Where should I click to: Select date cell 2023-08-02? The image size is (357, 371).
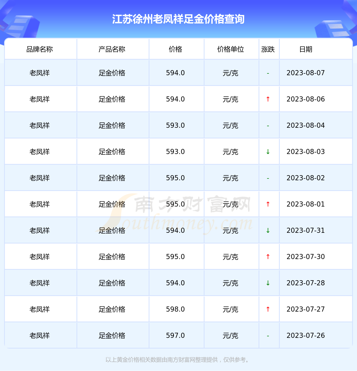point(306,178)
